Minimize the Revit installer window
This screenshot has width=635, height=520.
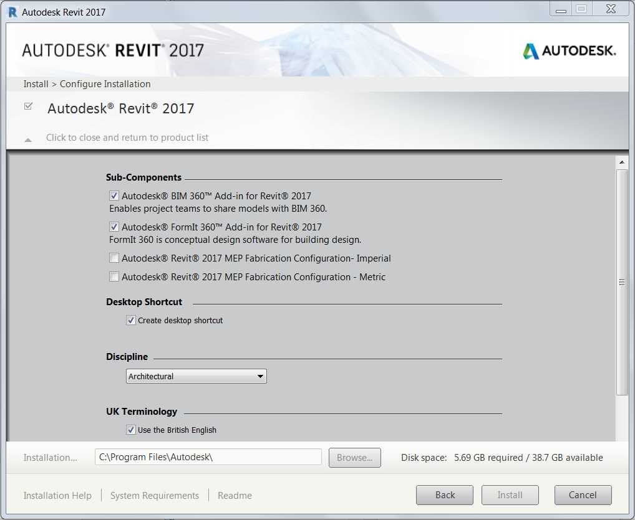(x=561, y=10)
